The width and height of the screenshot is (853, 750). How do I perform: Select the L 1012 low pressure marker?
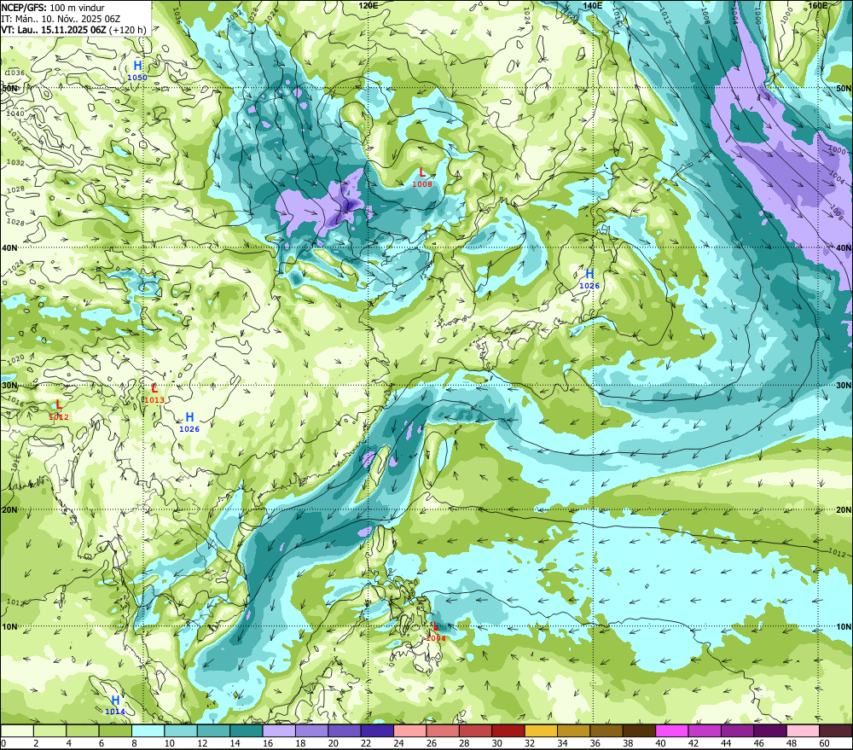tap(59, 410)
